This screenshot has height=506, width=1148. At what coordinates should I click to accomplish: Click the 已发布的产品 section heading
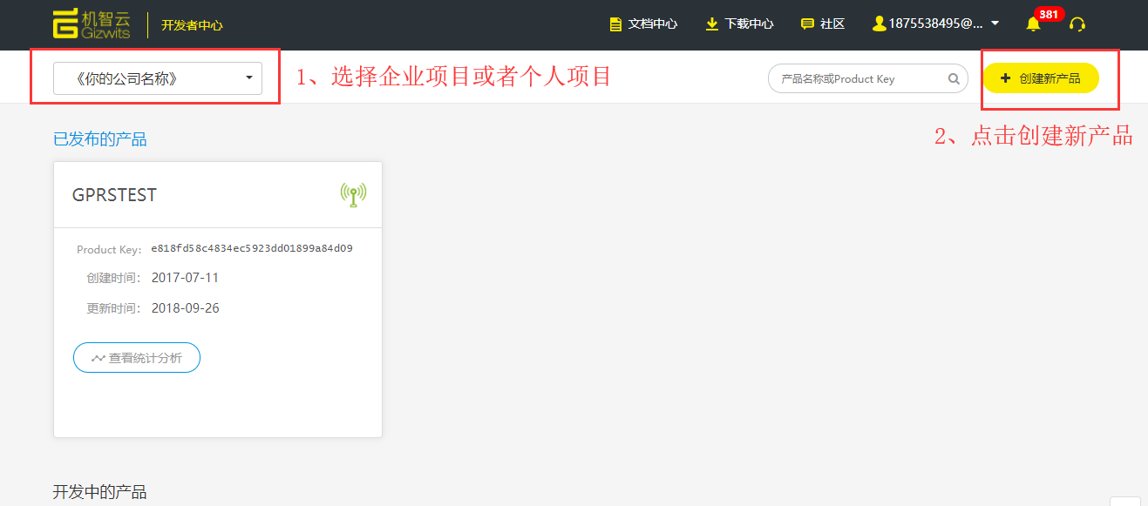(x=99, y=139)
